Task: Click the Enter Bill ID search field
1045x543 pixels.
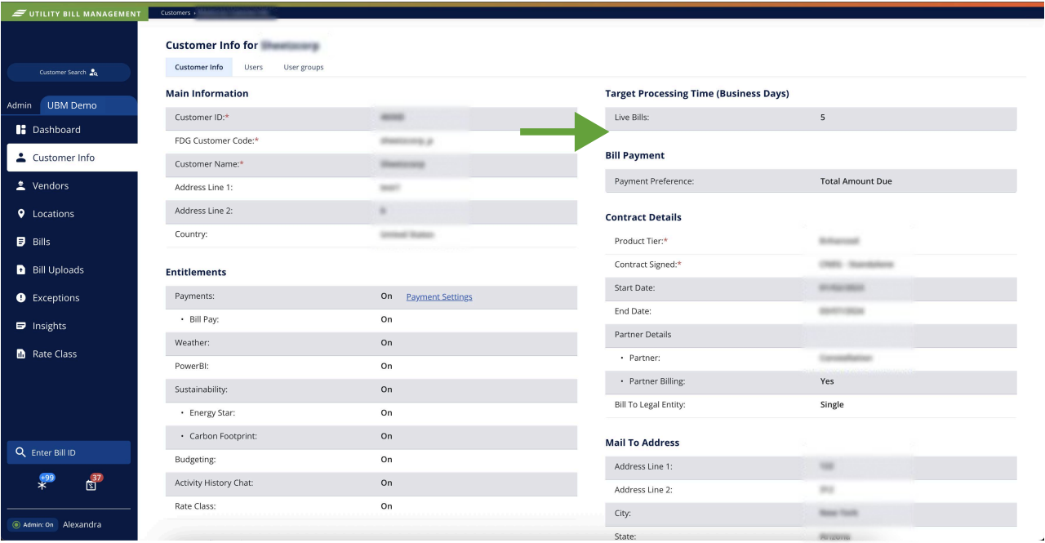Action: click(x=69, y=452)
